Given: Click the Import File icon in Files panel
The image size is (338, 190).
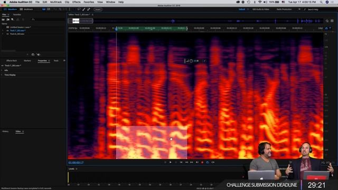Looking at the screenshot, I should tap(8, 20).
